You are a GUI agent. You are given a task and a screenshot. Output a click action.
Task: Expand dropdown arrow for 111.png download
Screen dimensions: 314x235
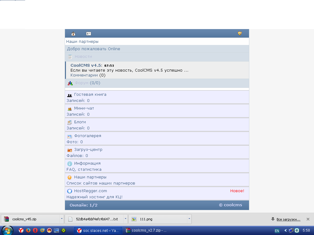189,219
